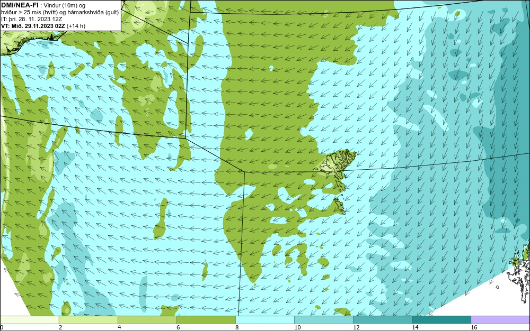Click the 'DMI/NEA-FI' title text

tap(20, 5)
